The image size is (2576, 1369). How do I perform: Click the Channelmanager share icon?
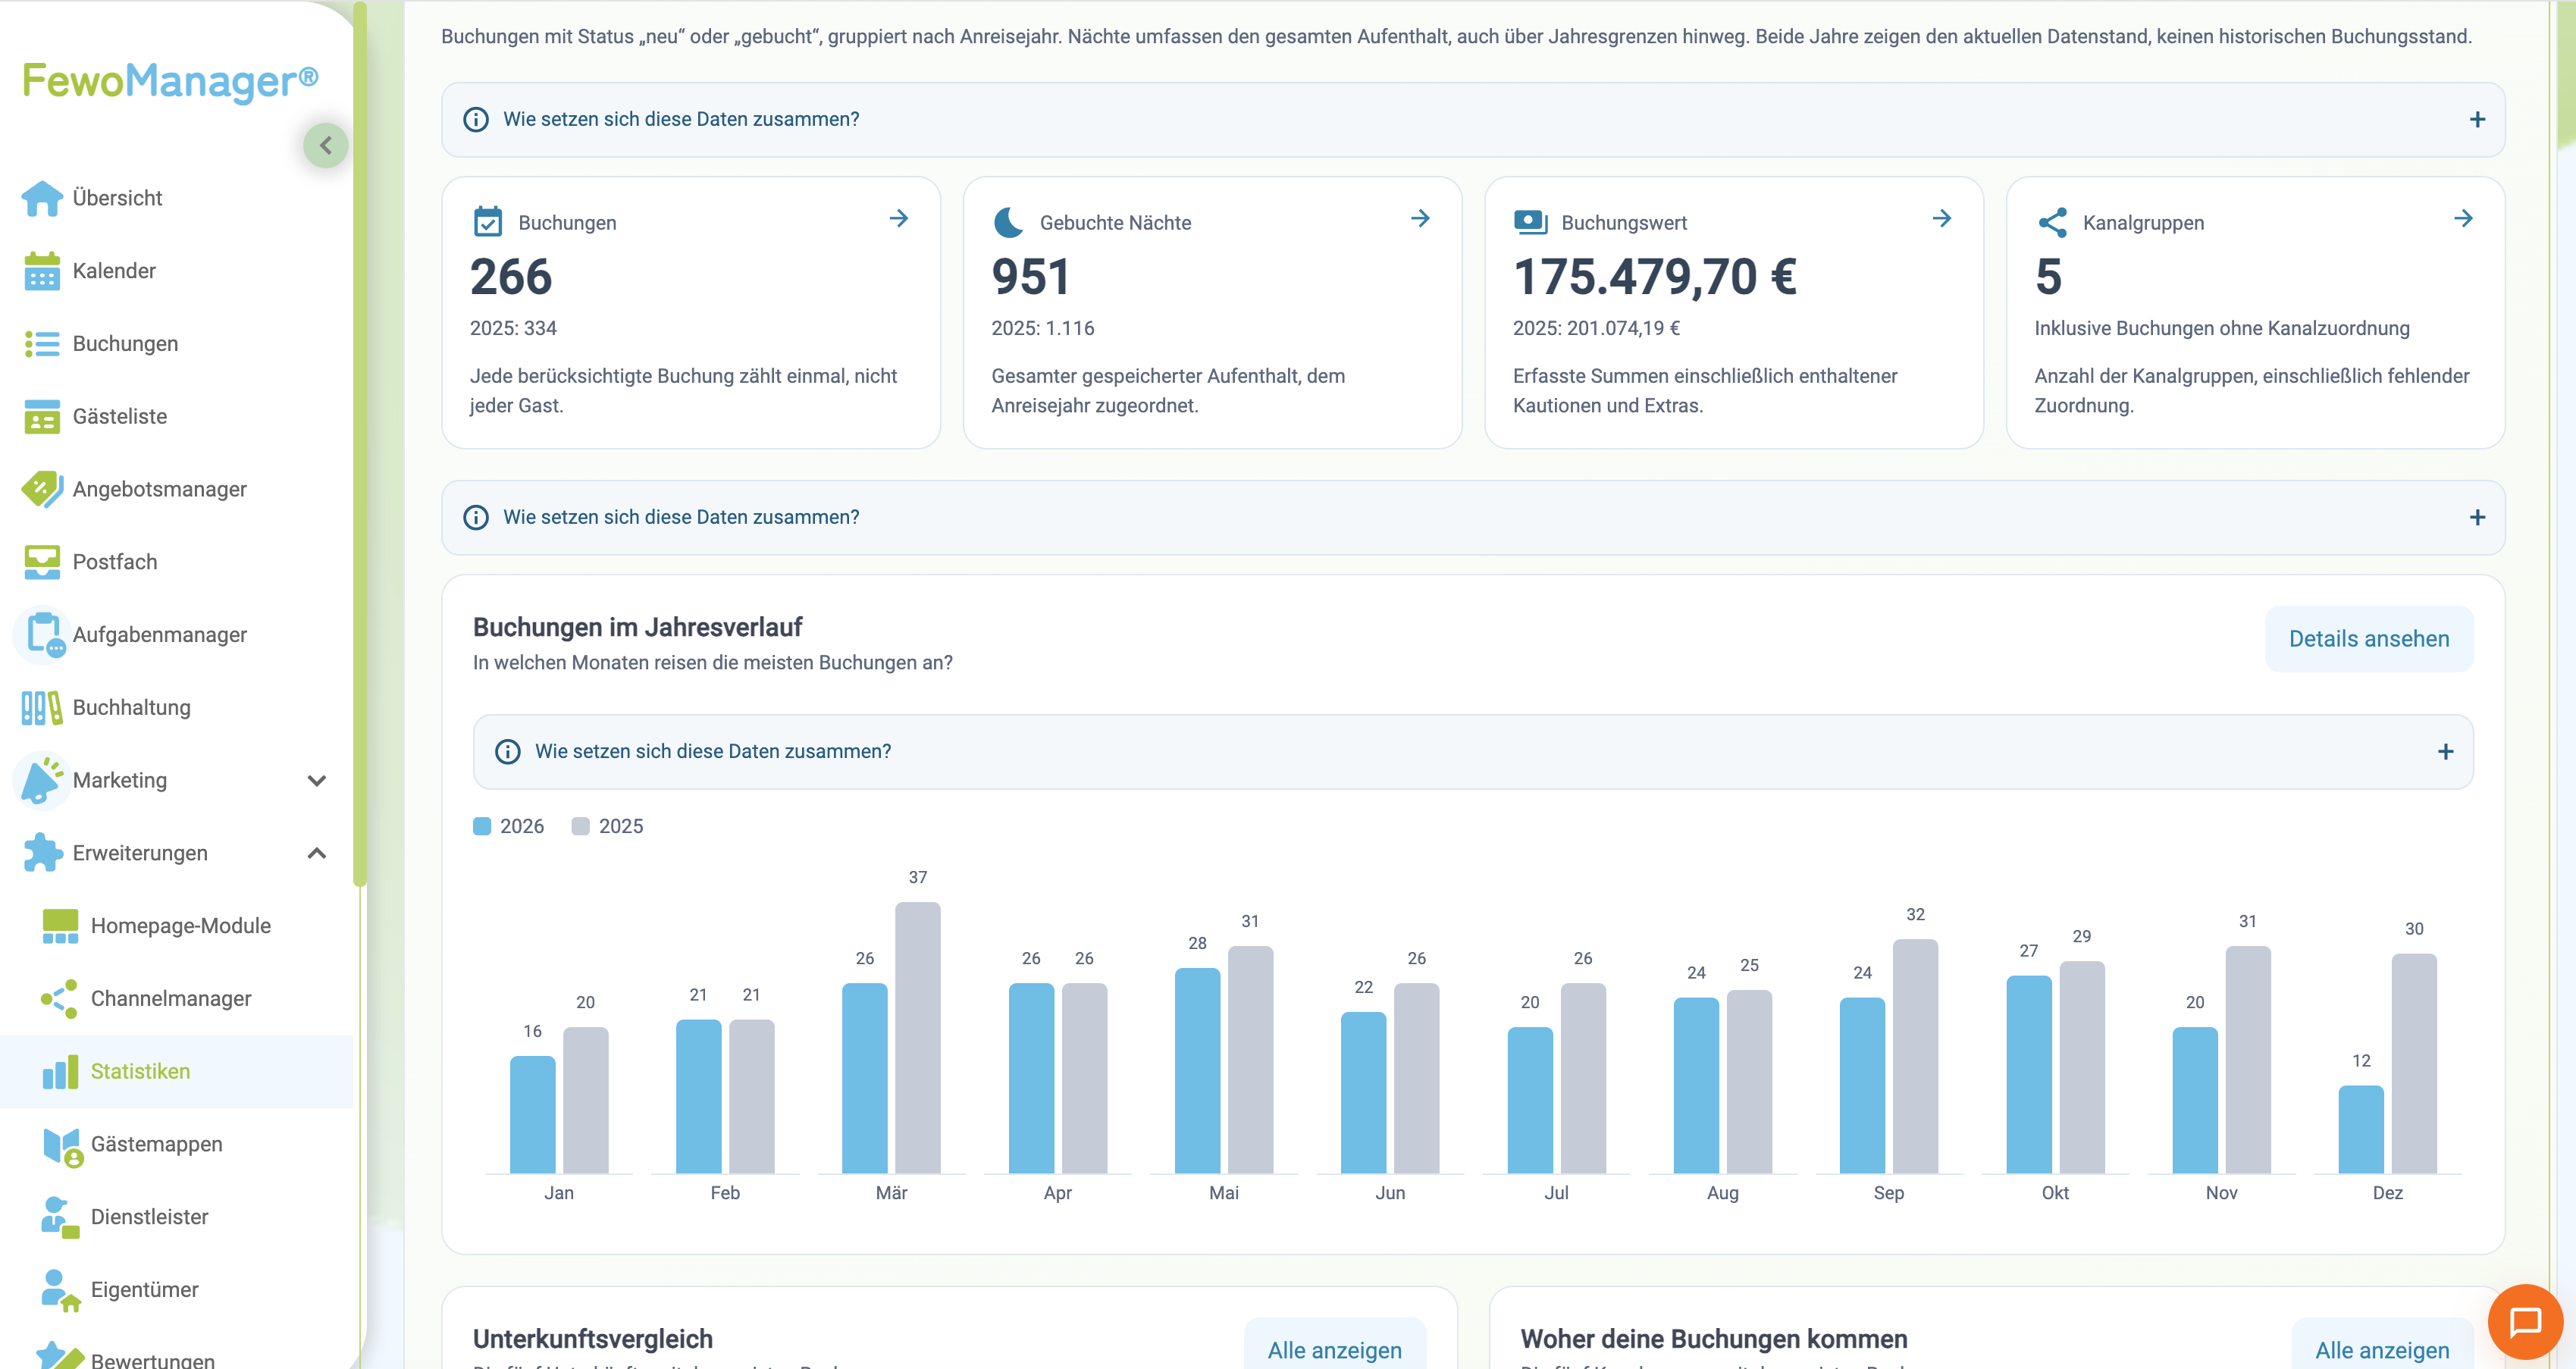pos(60,999)
